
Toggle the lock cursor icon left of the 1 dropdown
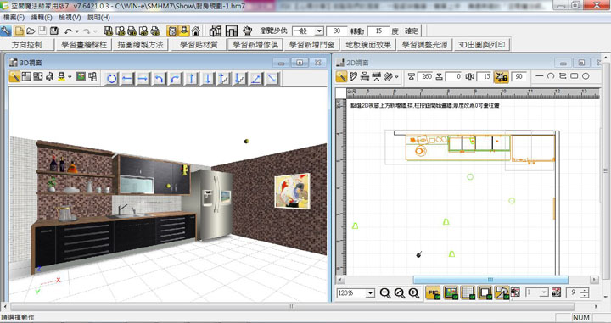click(516, 292)
